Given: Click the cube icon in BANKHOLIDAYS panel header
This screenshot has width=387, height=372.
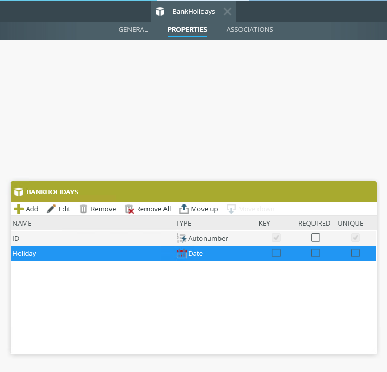Looking at the screenshot, I should click(x=19, y=192).
